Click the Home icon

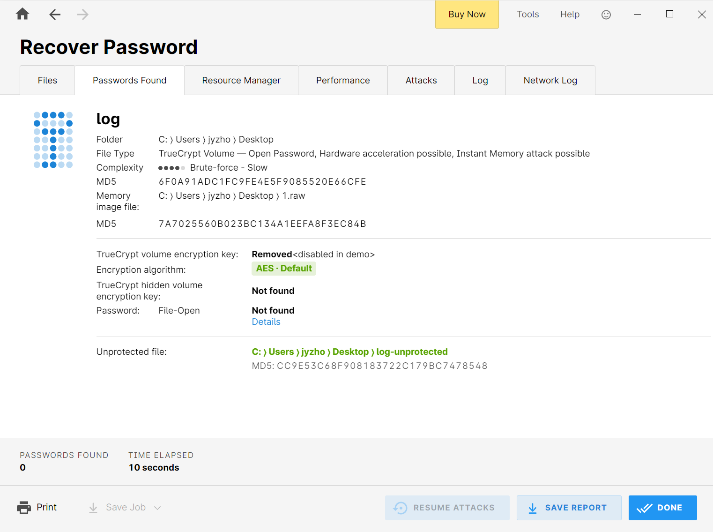click(22, 15)
